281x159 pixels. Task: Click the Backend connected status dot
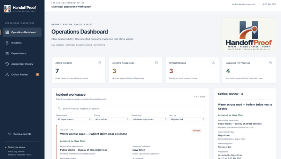point(233,4)
